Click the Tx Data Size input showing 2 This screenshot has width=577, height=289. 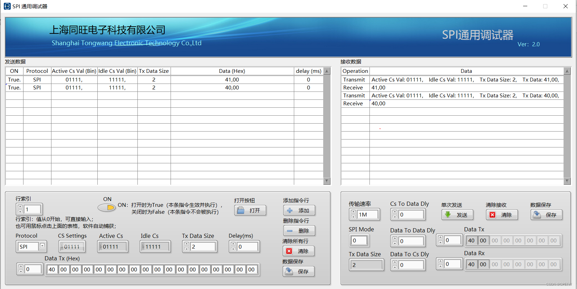pyautogui.click(x=203, y=247)
